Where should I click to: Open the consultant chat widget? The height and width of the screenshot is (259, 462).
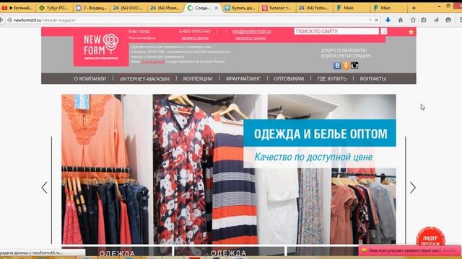(x=409, y=250)
